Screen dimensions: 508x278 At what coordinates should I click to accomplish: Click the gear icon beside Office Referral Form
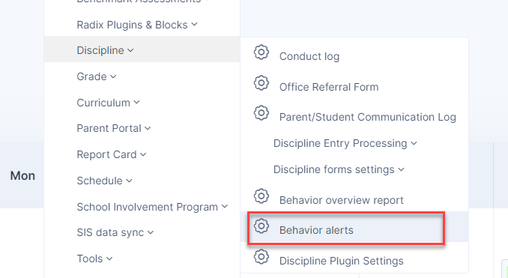click(261, 83)
